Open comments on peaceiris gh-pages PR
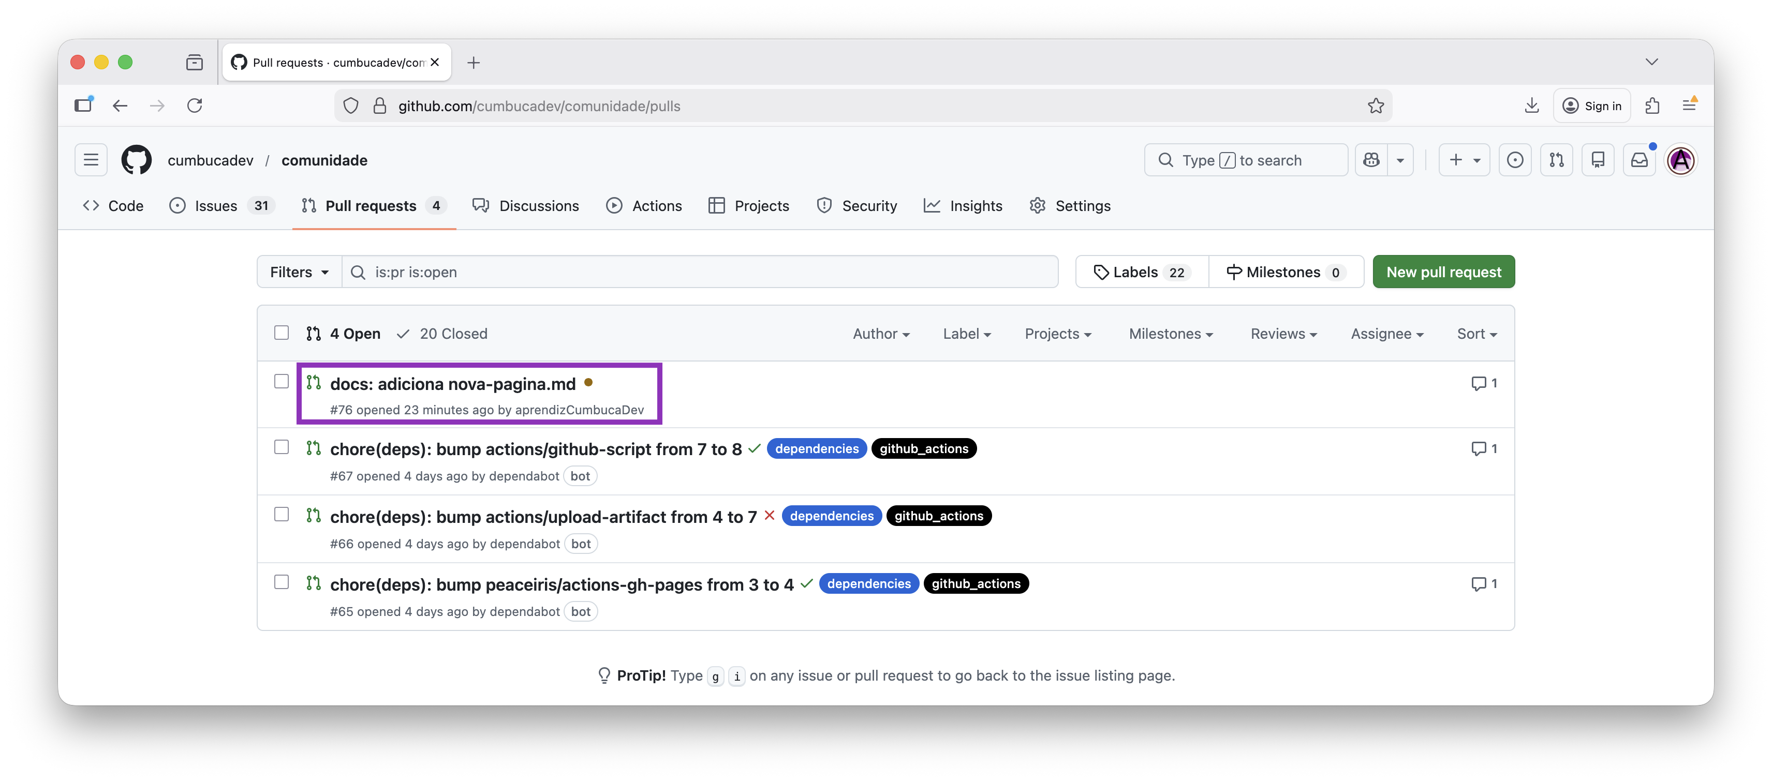Screen dimensions: 1772x782 pos(1484,584)
